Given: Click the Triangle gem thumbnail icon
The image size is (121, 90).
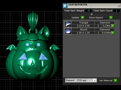Looking at the screenshot, I should click(68, 24).
